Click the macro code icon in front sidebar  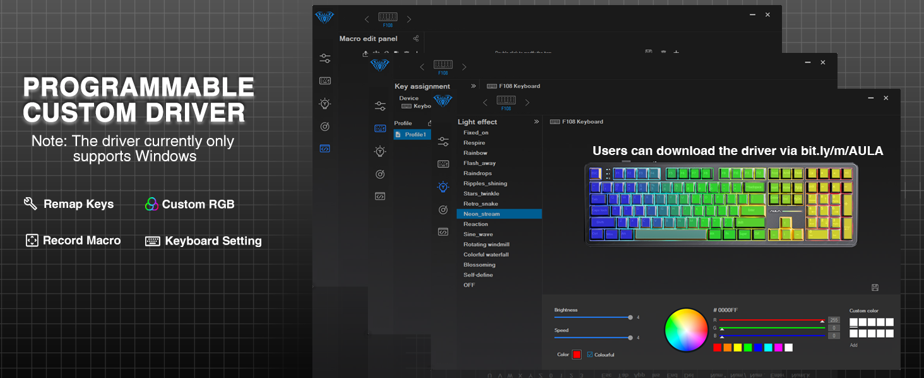point(443,232)
